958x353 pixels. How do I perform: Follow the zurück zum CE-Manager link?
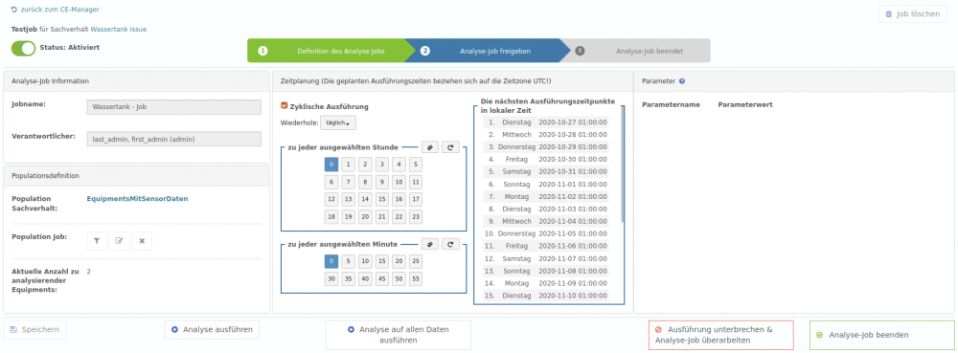(x=55, y=10)
